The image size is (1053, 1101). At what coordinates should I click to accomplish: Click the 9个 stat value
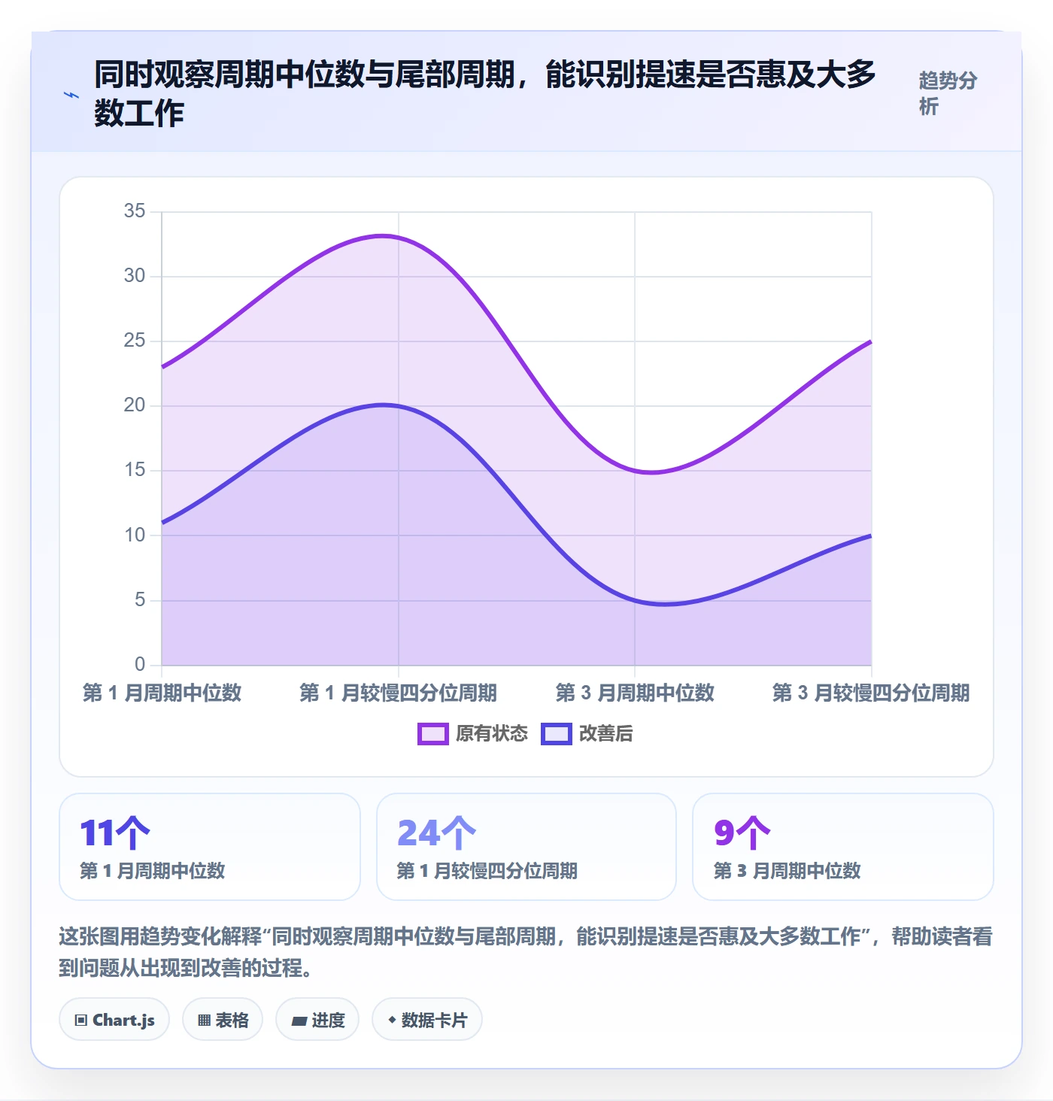[742, 833]
